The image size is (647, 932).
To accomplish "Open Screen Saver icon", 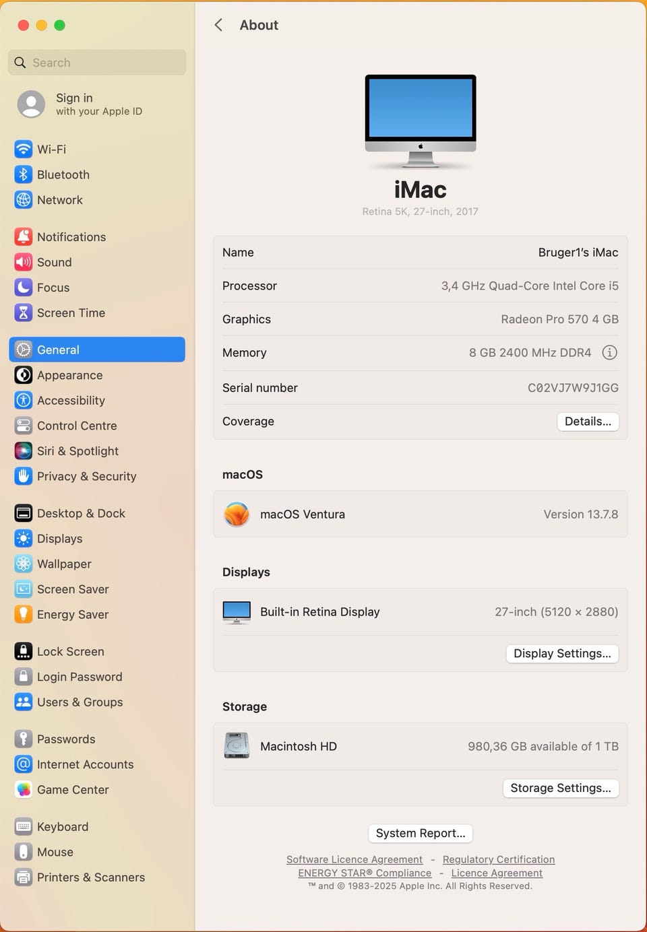I will tap(24, 589).
